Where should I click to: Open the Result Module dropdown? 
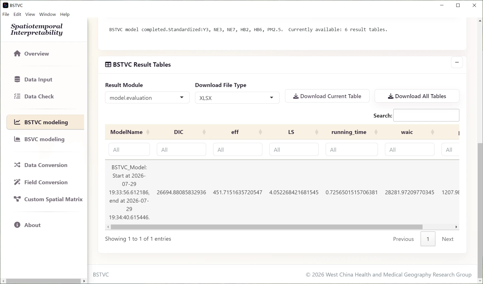coord(147,98)
